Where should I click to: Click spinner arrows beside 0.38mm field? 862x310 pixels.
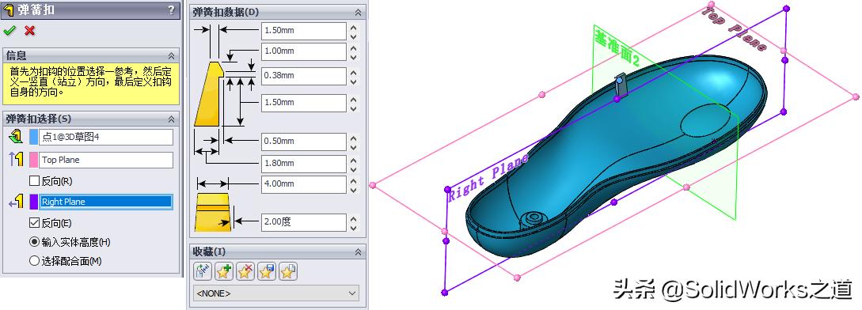click(354, 76)
